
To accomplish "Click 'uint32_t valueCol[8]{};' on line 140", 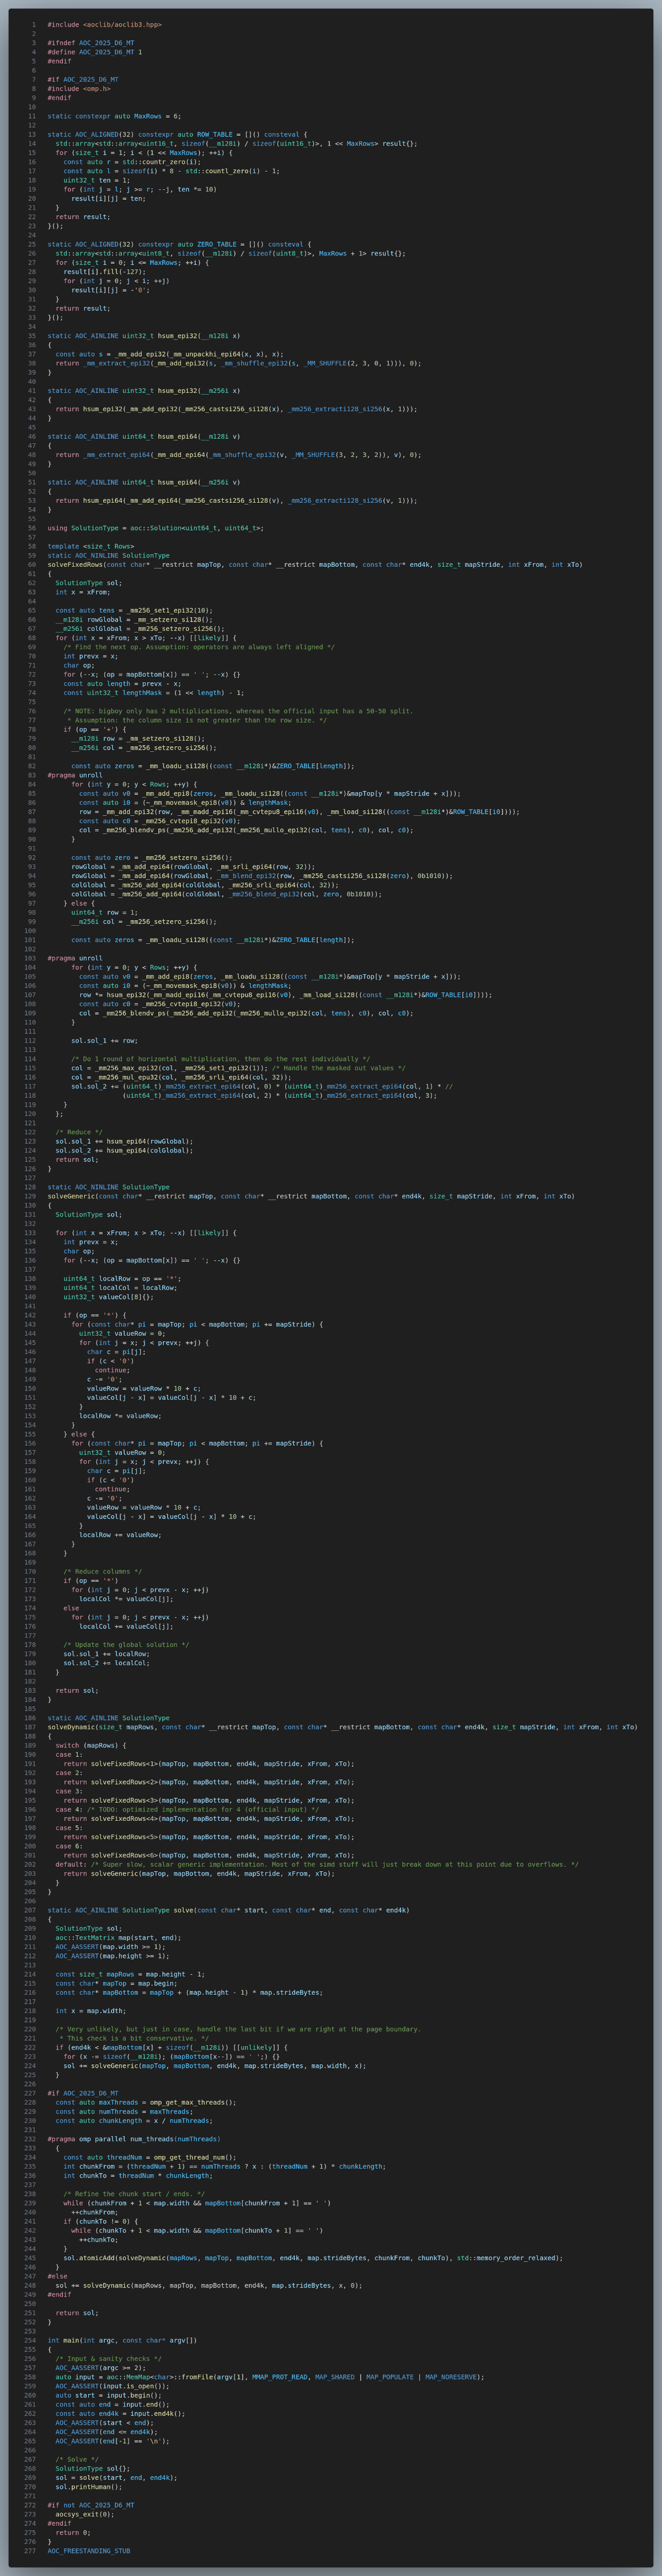I will pos(109,1298).
